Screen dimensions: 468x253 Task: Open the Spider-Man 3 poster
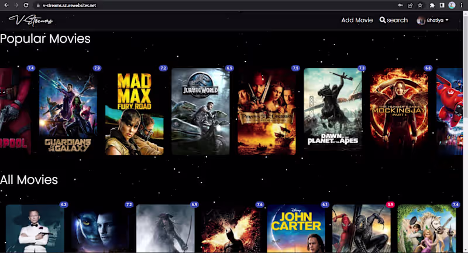362,229
